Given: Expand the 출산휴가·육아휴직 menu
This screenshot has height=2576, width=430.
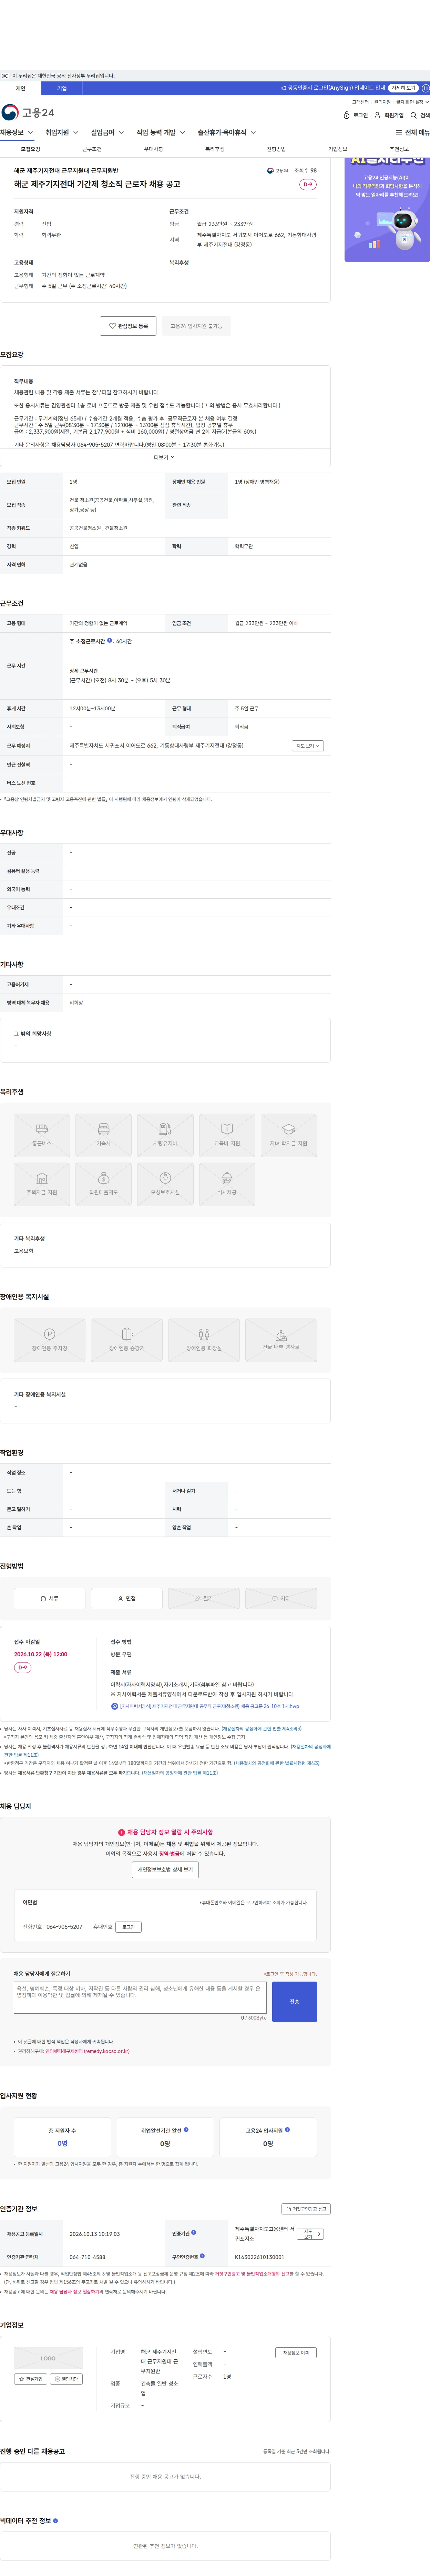Looking at the screenshot, I should [x=226, y=132].
